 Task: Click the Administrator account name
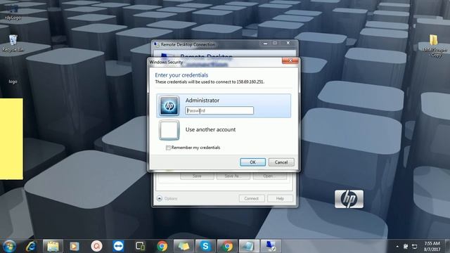pyautogui.click(x=202, y=100)
